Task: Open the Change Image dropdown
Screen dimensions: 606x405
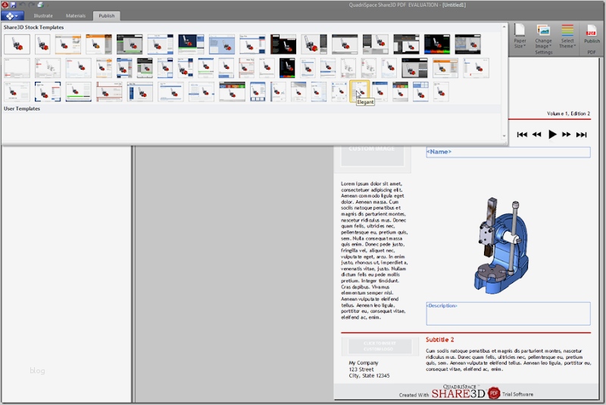Action: click(x=544, y=36)
